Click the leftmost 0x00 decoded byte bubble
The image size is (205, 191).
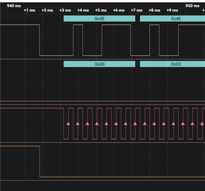100,64
